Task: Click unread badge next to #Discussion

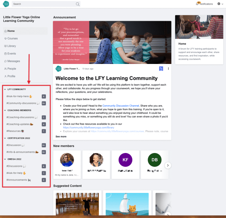Action: tap(44, 145)
